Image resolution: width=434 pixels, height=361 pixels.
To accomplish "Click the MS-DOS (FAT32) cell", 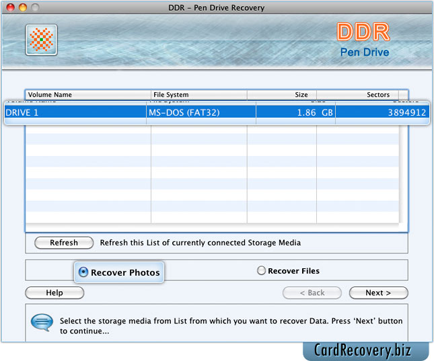I will coord(201,112).
